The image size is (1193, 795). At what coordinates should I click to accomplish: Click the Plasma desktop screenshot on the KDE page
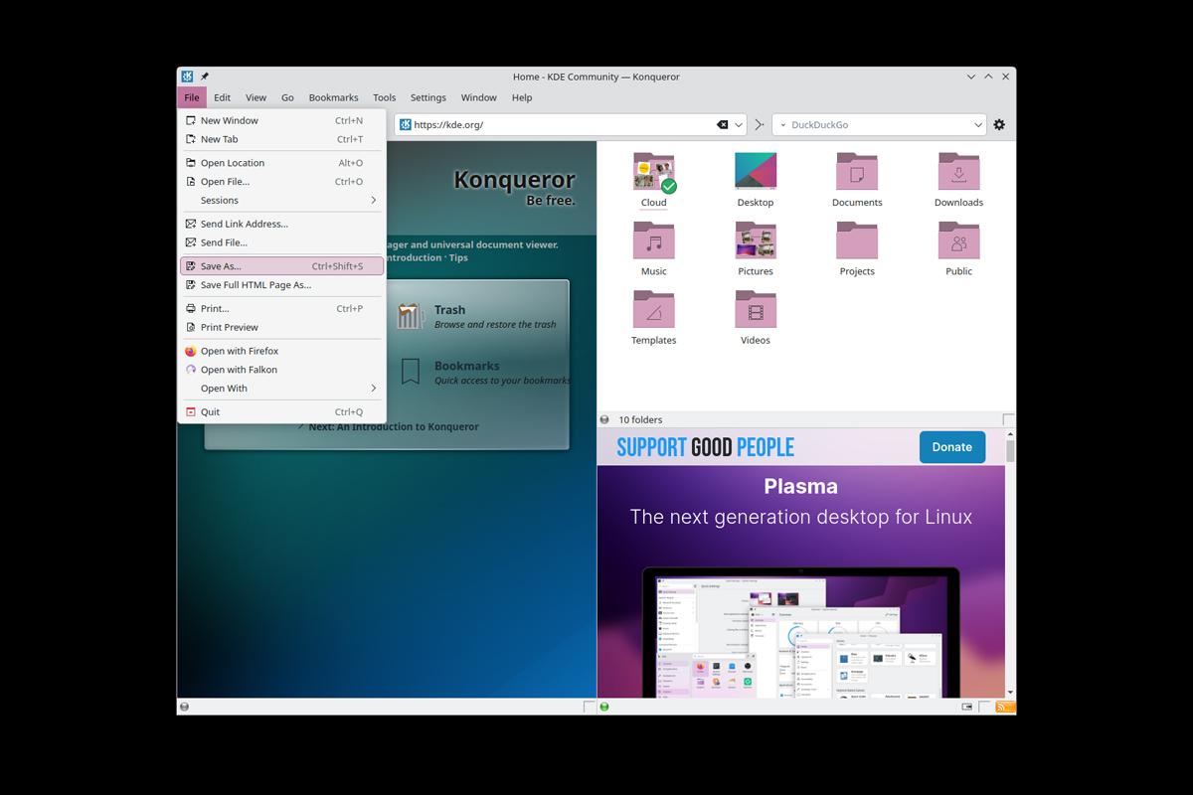tap(801, 633)
